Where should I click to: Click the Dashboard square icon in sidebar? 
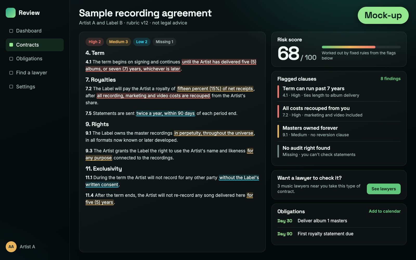tap(11, 31)
